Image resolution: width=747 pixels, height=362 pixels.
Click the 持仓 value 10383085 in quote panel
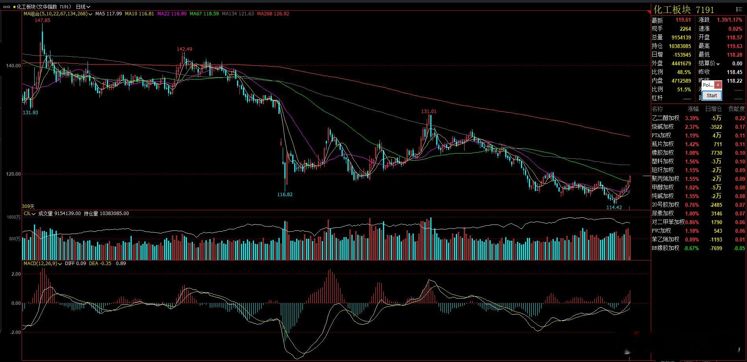(680, 46)
